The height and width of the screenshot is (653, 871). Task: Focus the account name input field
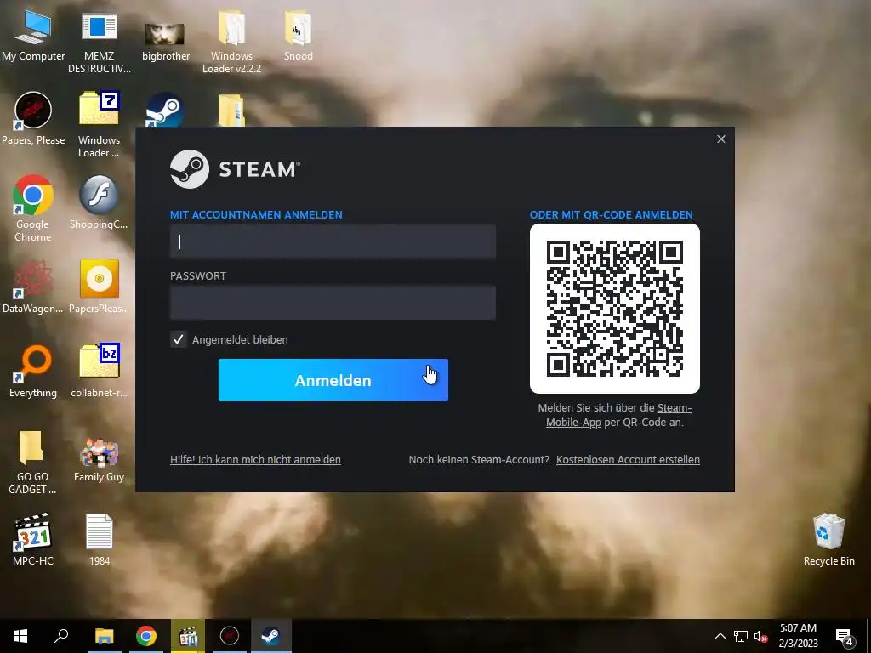point(333,241)
